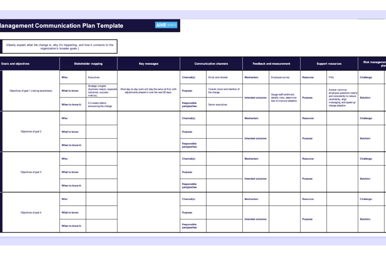Click the 'Gauge staff sentiment' outcome cell
Viewport: 386px width, 257px height.
[284, 98]
